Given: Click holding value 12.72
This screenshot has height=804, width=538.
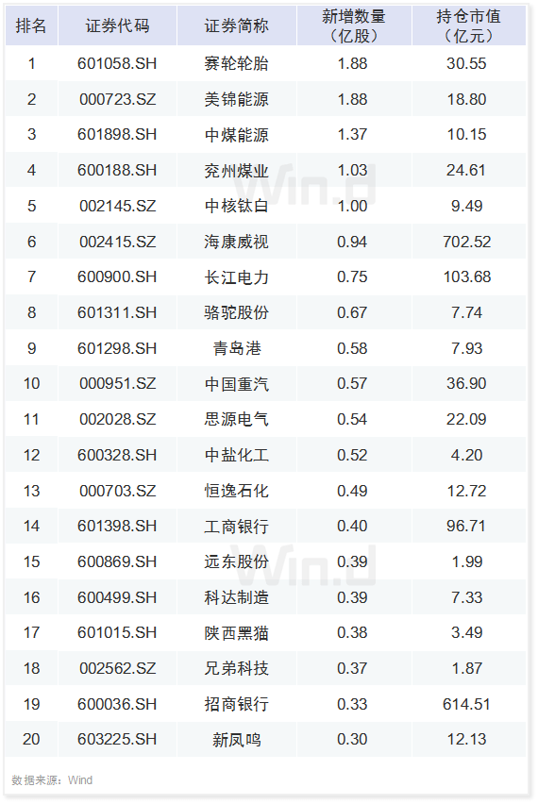Looking at the screenshot, I should [466, 492].
